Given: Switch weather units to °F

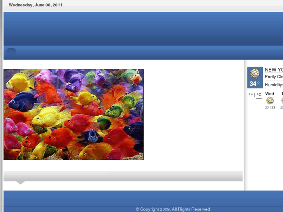Looking at the screenshot, I should coord(251,95).
